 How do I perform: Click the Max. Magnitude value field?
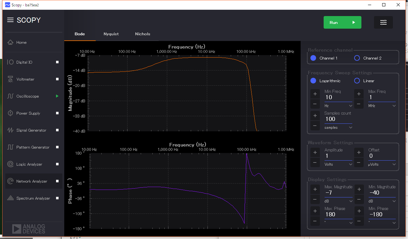point(338,193)
